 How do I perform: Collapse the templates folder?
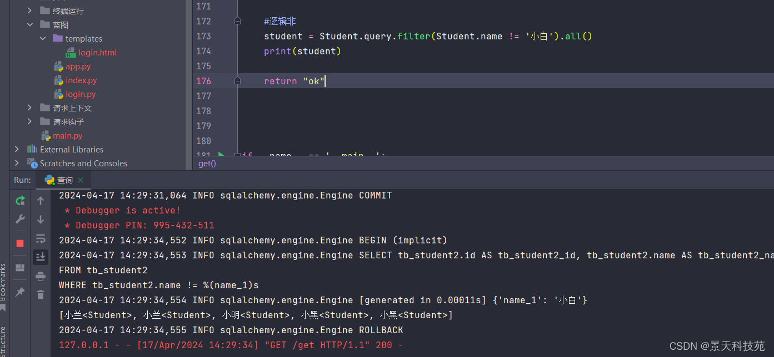(x=43, y=39)
